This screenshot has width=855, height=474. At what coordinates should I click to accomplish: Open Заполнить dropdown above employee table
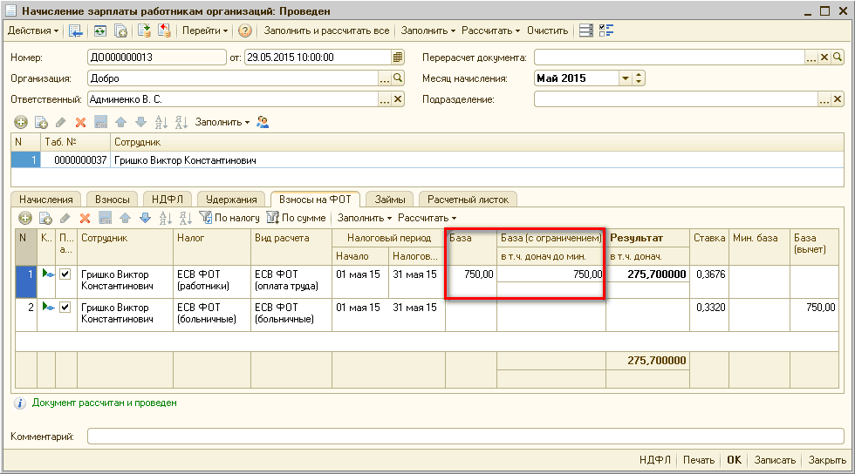click(222, 122)
